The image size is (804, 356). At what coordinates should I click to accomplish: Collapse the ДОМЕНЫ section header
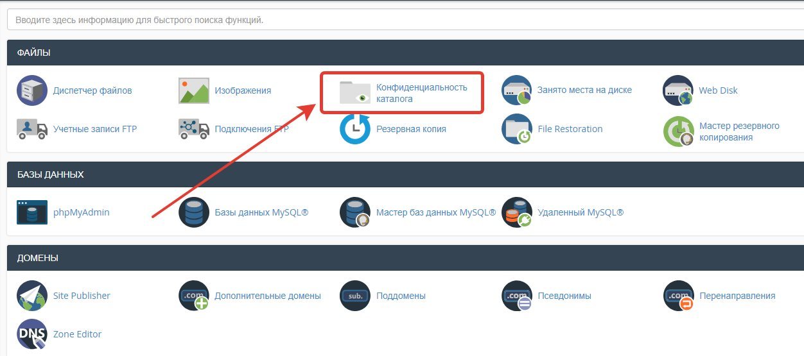405,258
